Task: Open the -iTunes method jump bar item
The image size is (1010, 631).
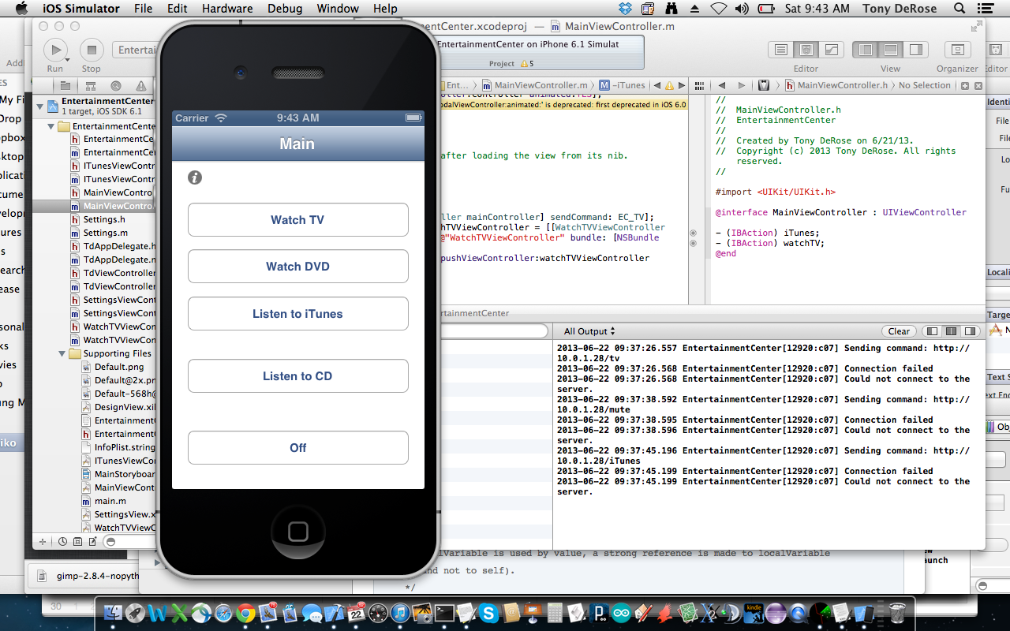Action: [623, 85]
